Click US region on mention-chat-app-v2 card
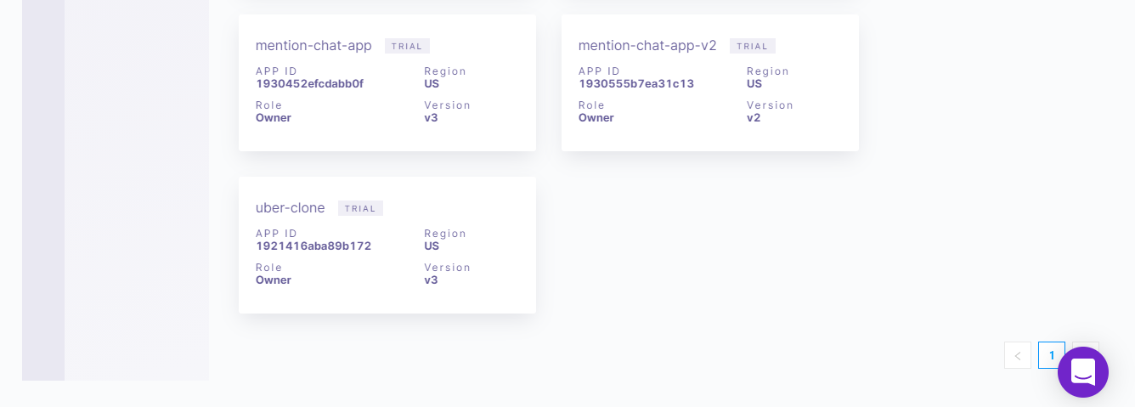This screenshot has height=407, width=1135. [754, 83]
